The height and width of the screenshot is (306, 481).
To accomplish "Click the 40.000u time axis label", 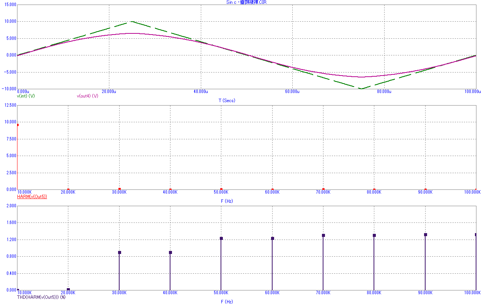I will coord(201,91).
